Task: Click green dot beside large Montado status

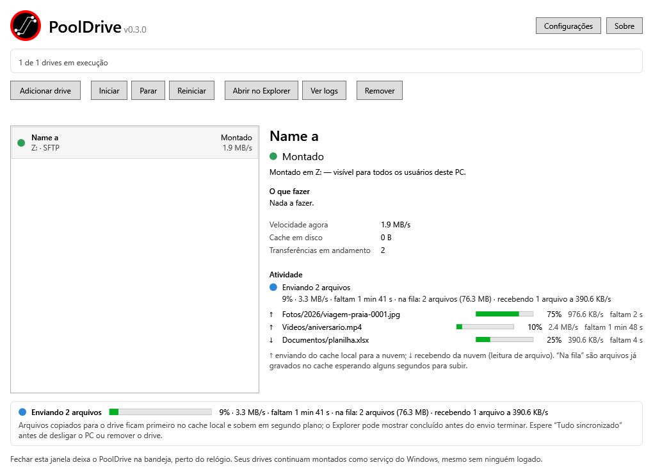Action: [273, 156]
